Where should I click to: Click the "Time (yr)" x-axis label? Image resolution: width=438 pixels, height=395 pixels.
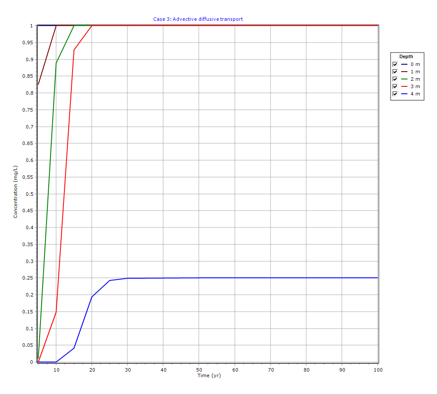click(x=209, y=375)
